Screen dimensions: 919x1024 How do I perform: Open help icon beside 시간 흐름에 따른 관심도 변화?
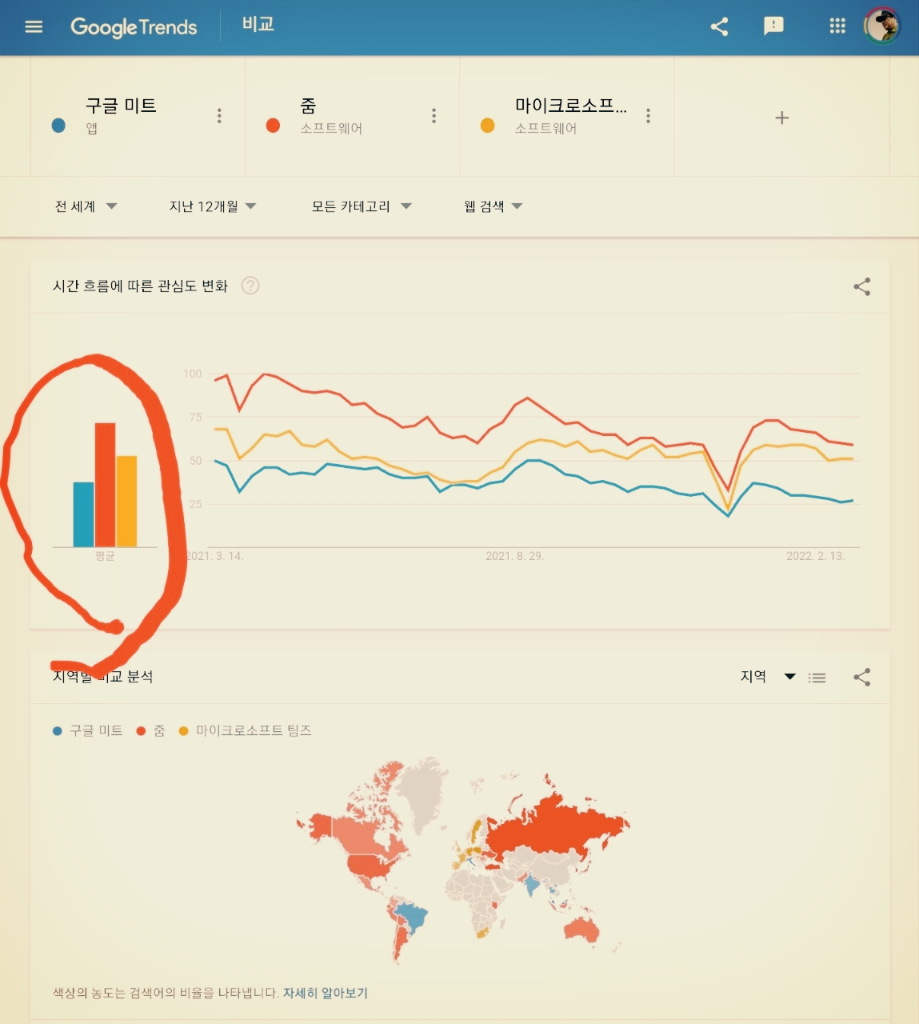tap(250, 286)
